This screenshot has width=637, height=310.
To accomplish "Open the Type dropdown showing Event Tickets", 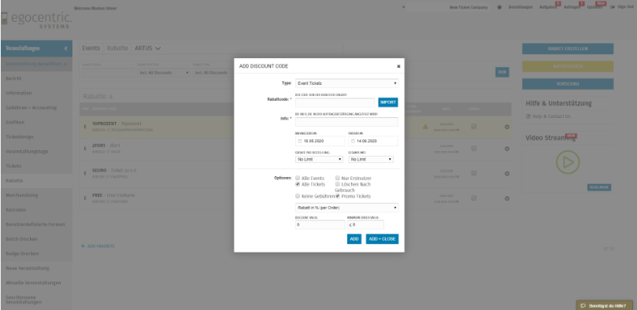I will pos(347,83).
